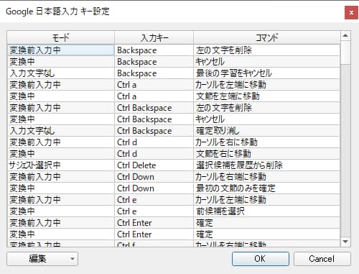Select the 文節を右に移動 command cell
359x274 pixels.
pyautogui.click(x=266, y=154)
